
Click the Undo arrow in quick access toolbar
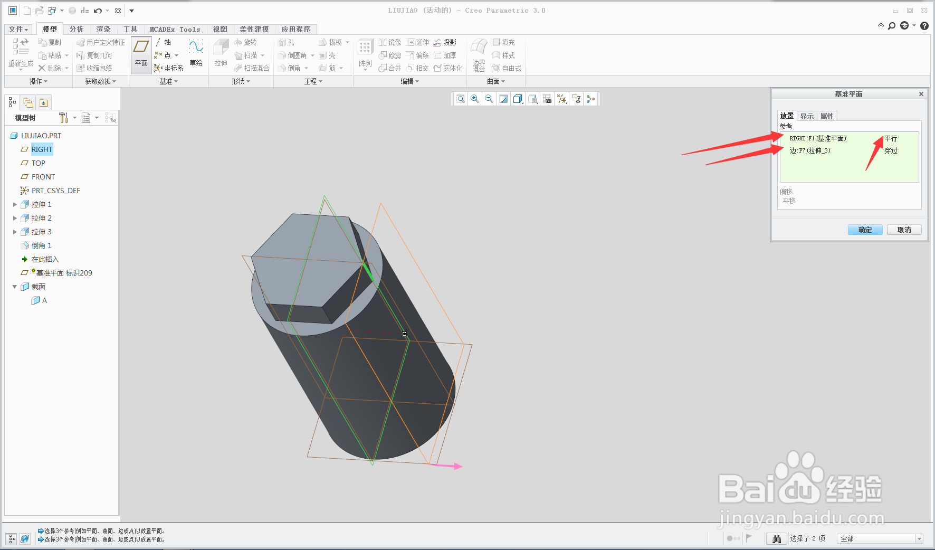98,11
